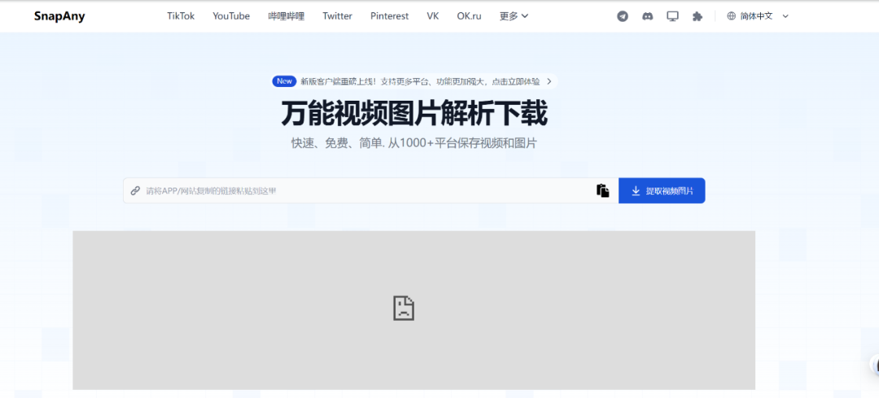Open the New 新版客户端 announcement banner
Viewport: 879px width, 398px height.
(413, 81)
